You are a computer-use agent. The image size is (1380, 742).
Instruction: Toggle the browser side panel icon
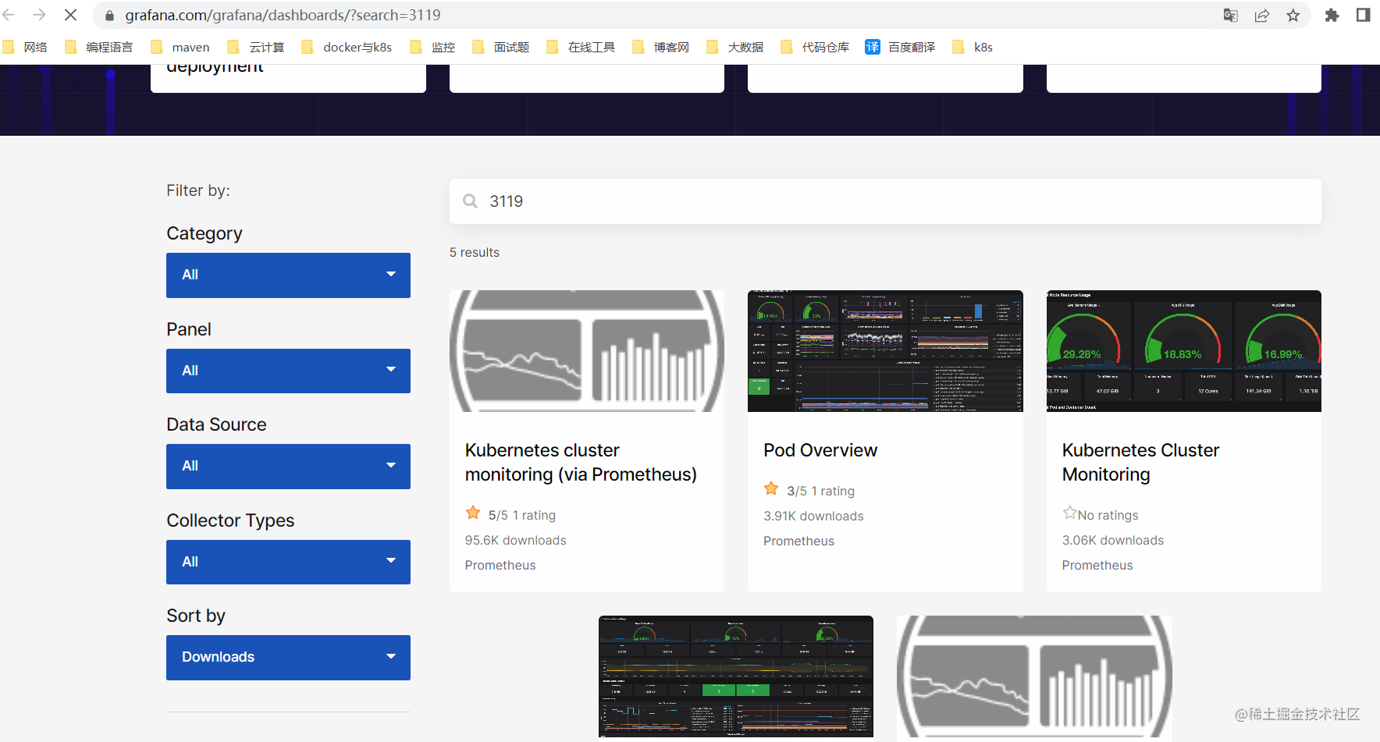1364,16
